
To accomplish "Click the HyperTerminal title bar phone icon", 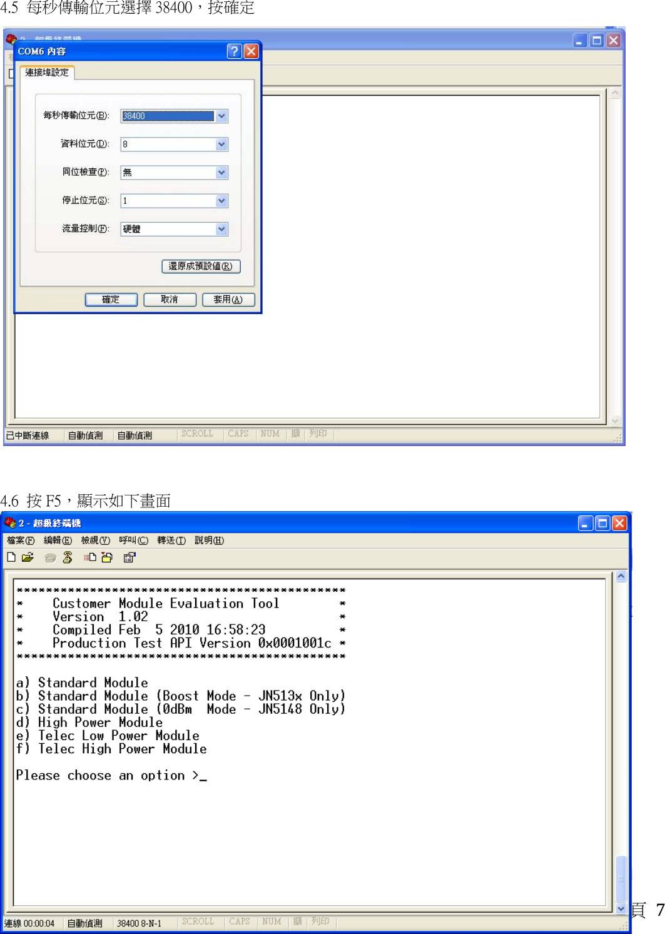I will click(x=10, y=522).
